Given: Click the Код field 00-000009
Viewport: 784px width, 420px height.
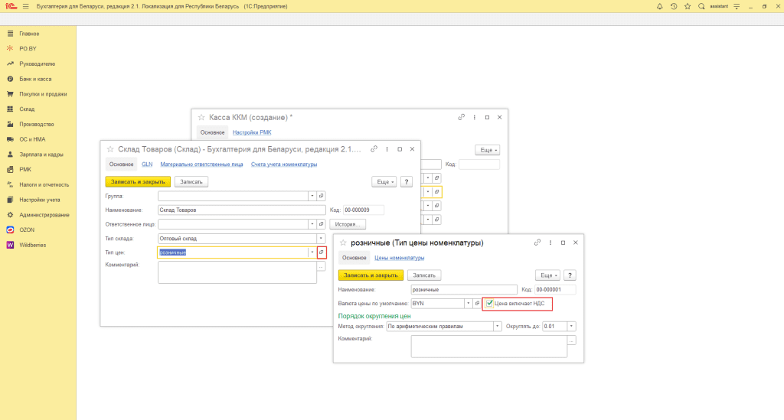Looking at the screenshot, I should tap(364, 210).
